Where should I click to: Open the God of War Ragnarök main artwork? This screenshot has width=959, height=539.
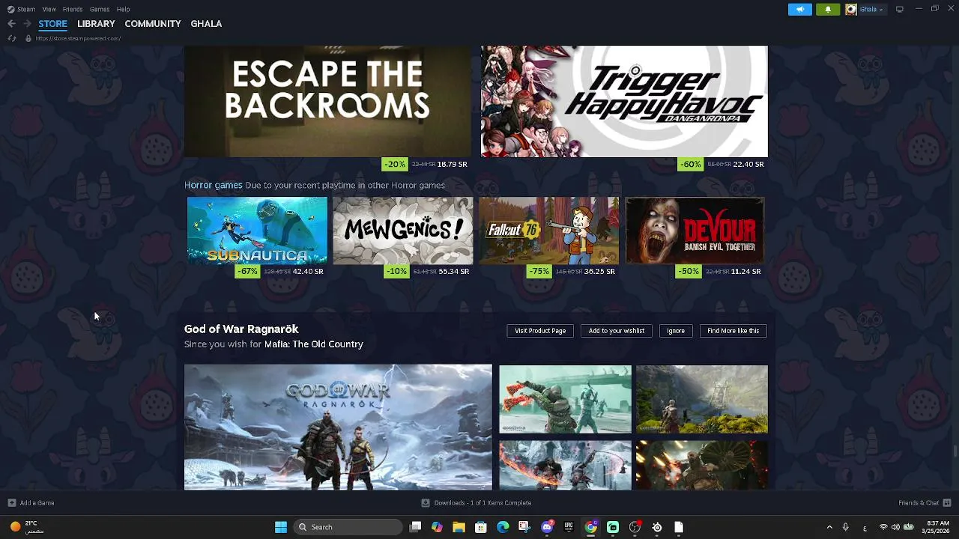338,427
